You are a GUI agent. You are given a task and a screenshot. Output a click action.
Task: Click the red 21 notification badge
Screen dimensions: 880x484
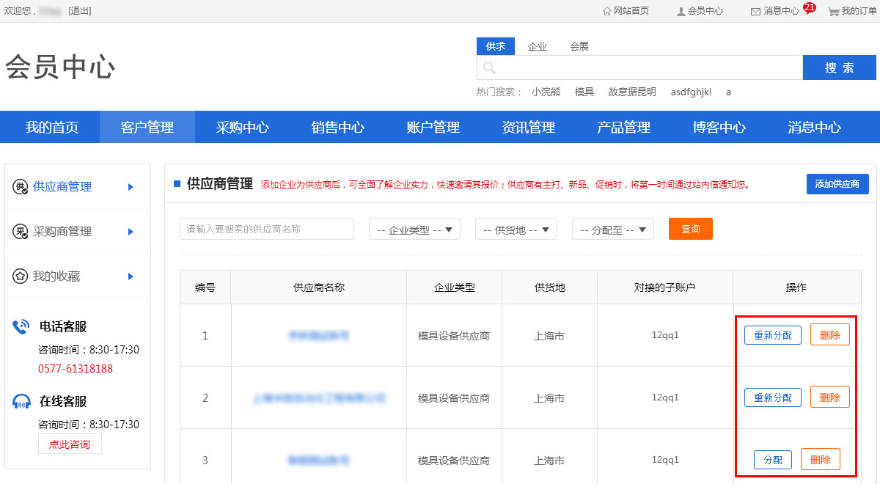click(x=810, y=7)
